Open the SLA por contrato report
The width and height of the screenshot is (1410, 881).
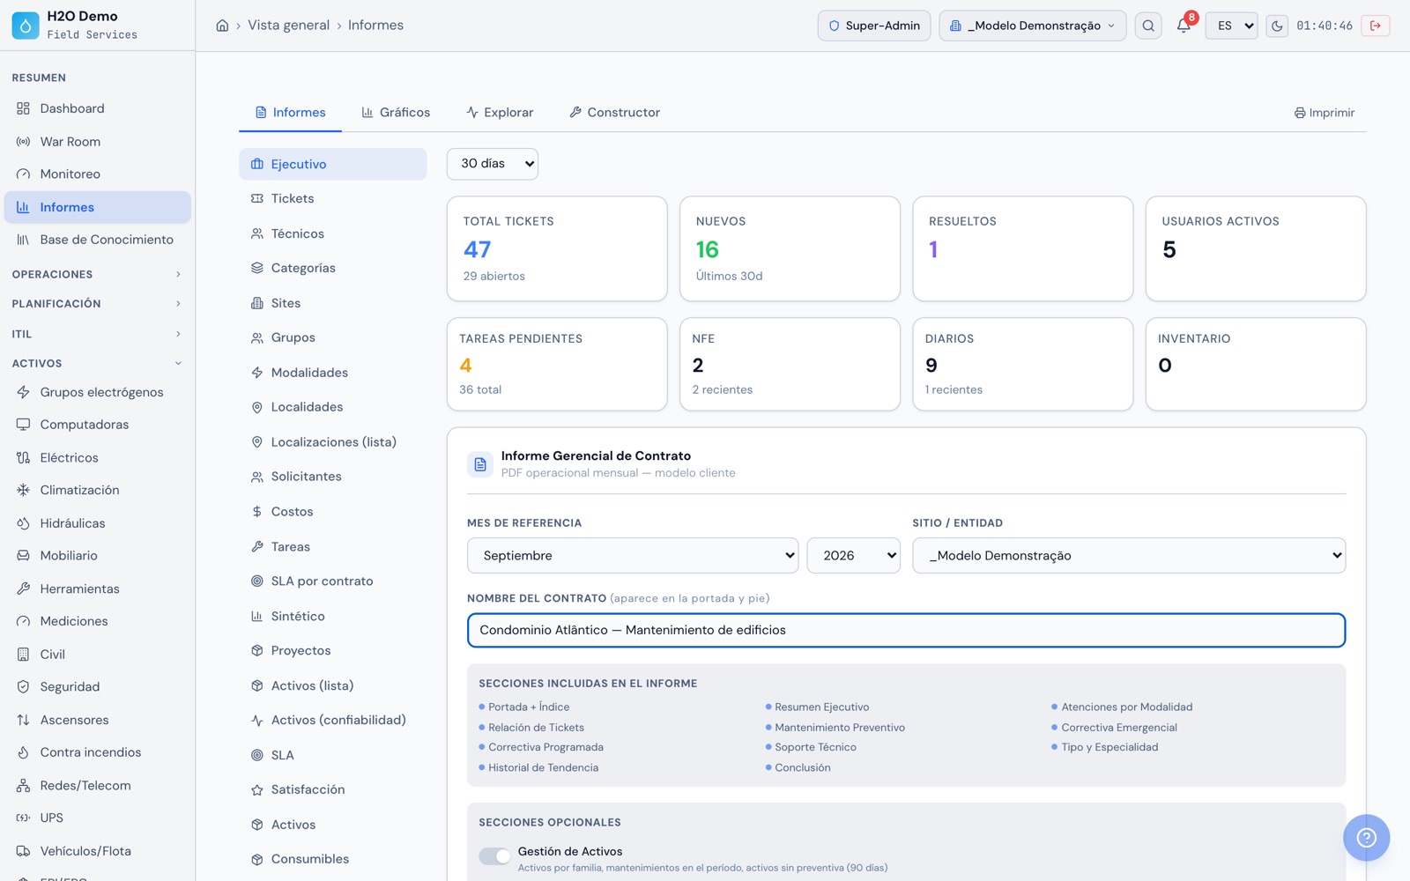(x=333, y=581)
